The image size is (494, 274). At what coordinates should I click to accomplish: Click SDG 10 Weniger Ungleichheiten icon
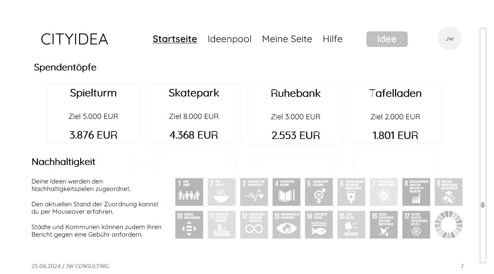tap(189, 225)
